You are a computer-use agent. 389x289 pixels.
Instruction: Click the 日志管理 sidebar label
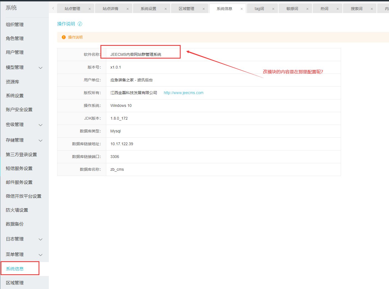(15, 239)
